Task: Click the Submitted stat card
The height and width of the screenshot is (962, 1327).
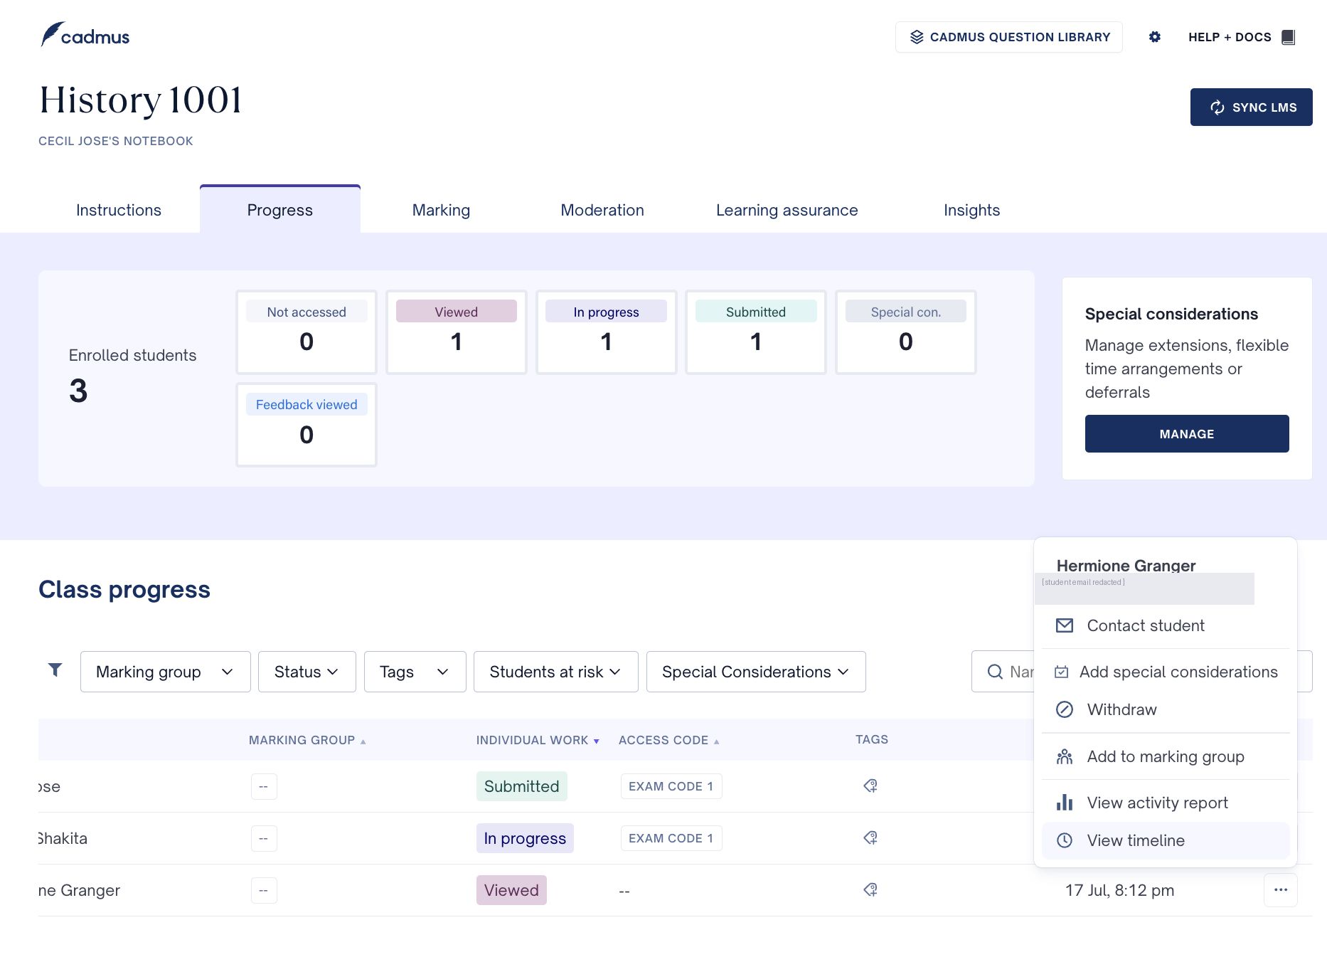Action: click(x=756, y=332)
